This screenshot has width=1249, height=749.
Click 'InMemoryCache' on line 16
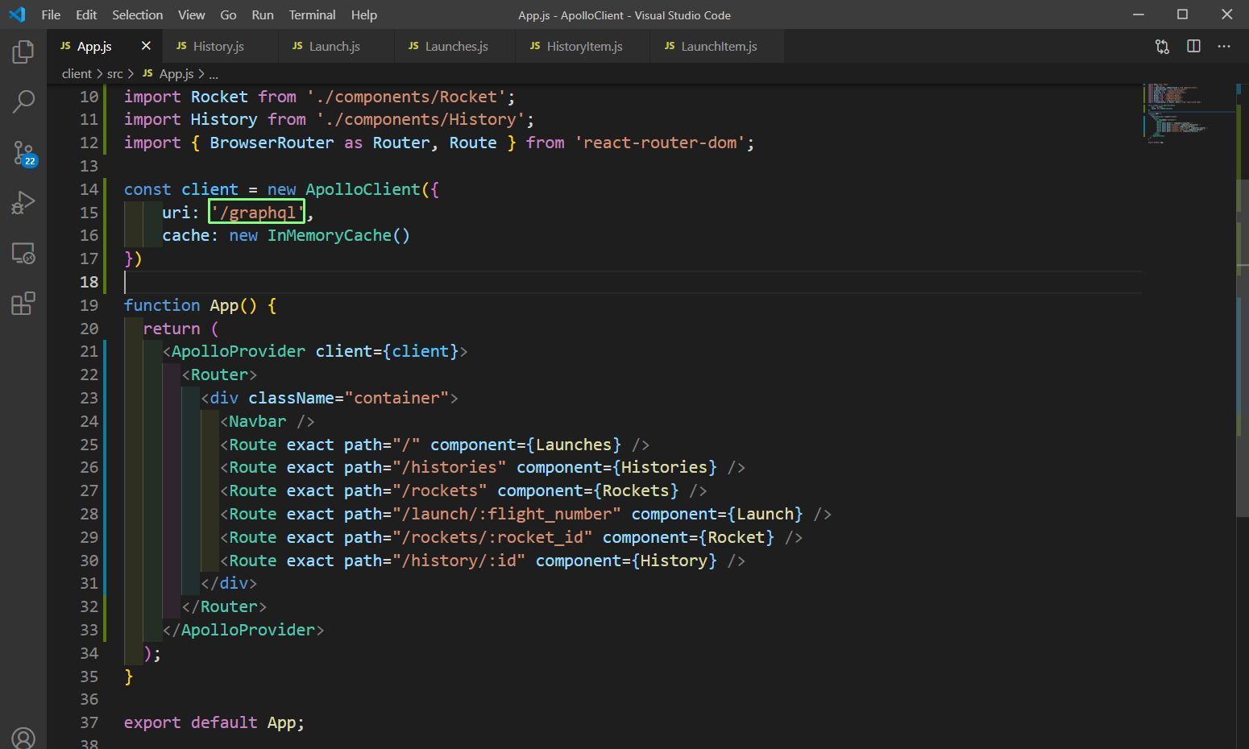[329, 235]
